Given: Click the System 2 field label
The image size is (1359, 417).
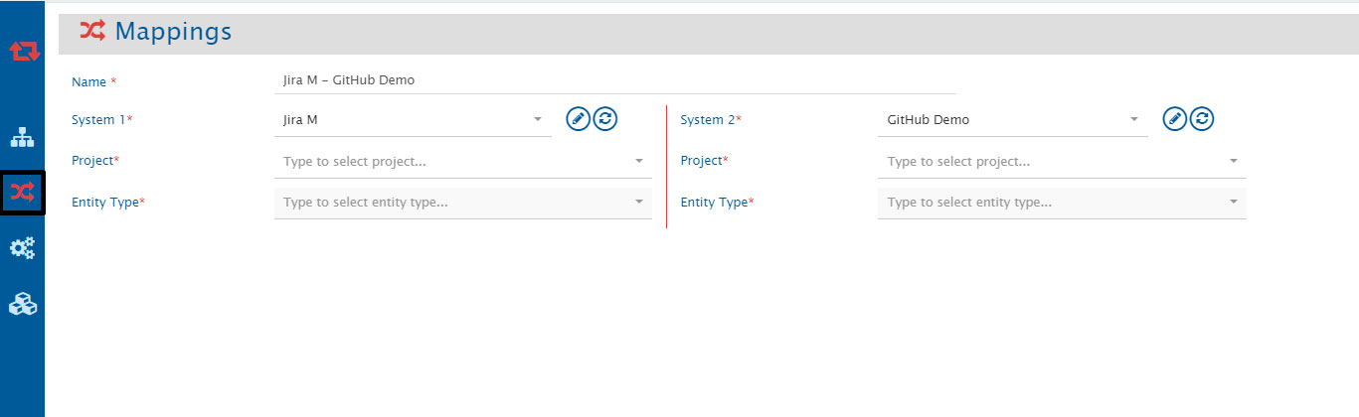Looking at the screenshot, I should click(707, 120).
